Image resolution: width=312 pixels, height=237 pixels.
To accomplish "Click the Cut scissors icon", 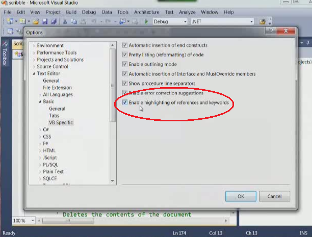I will pos(65,21).
